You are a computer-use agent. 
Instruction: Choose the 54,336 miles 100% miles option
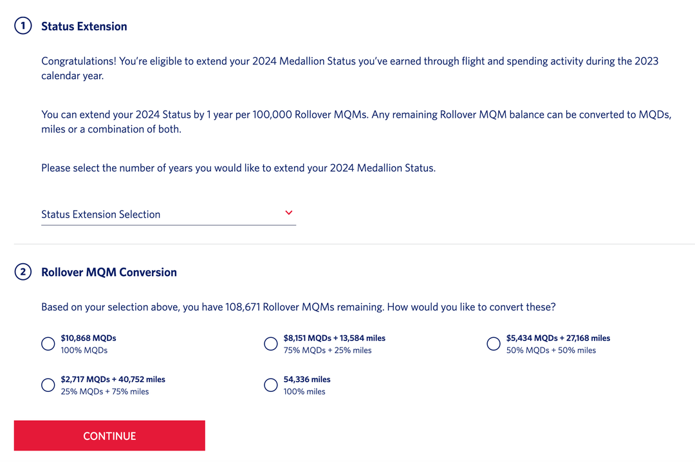(x=270, y=385)
